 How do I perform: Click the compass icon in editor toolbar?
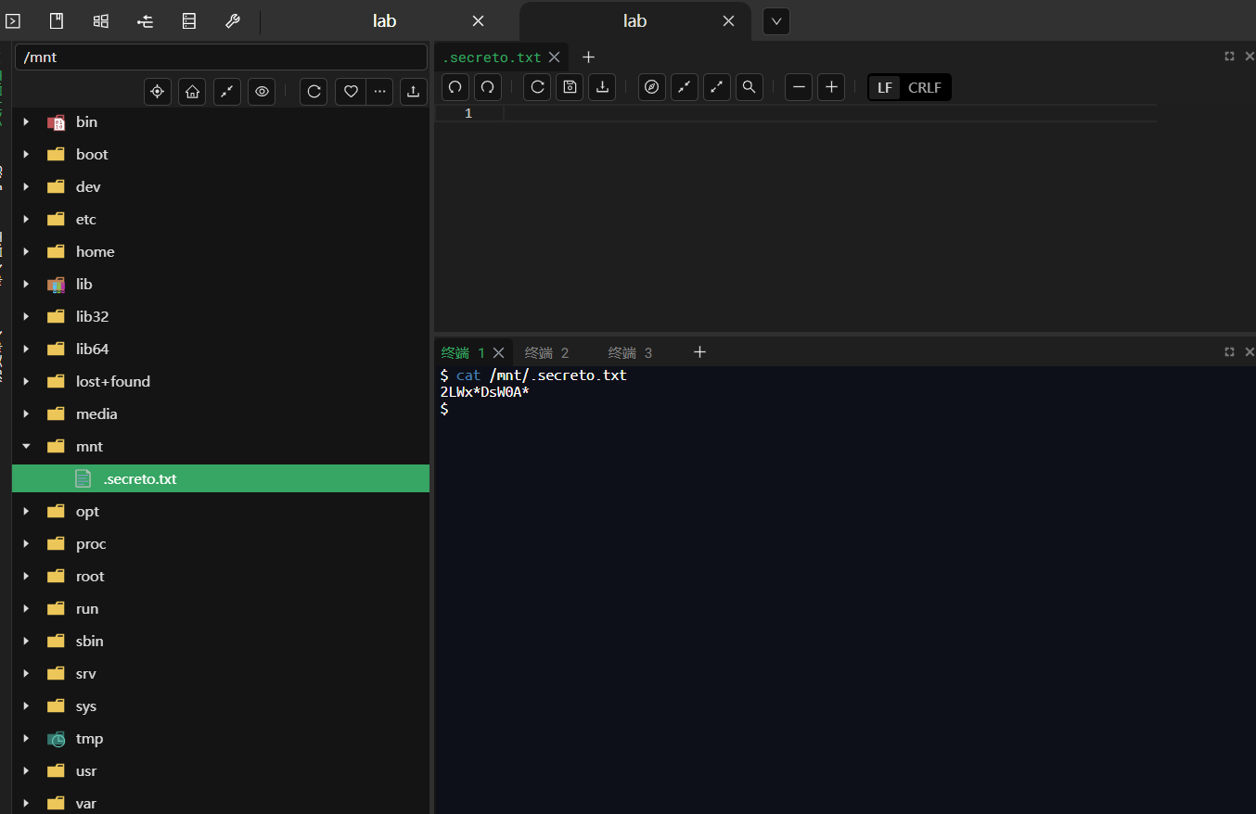click(652, 87)
